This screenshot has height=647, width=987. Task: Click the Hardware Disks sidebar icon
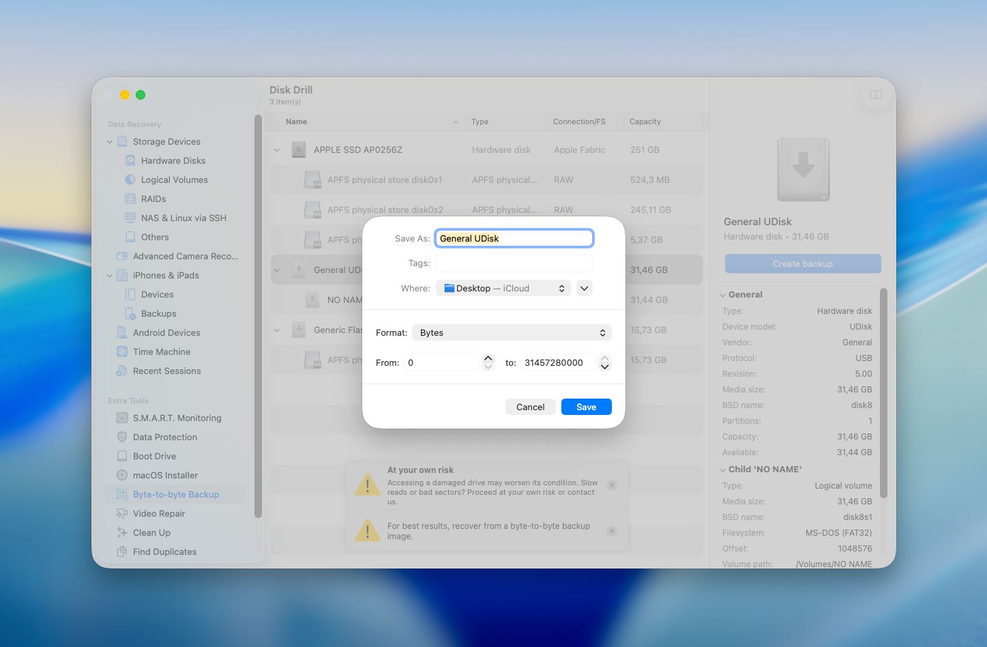tap(130, 160)
